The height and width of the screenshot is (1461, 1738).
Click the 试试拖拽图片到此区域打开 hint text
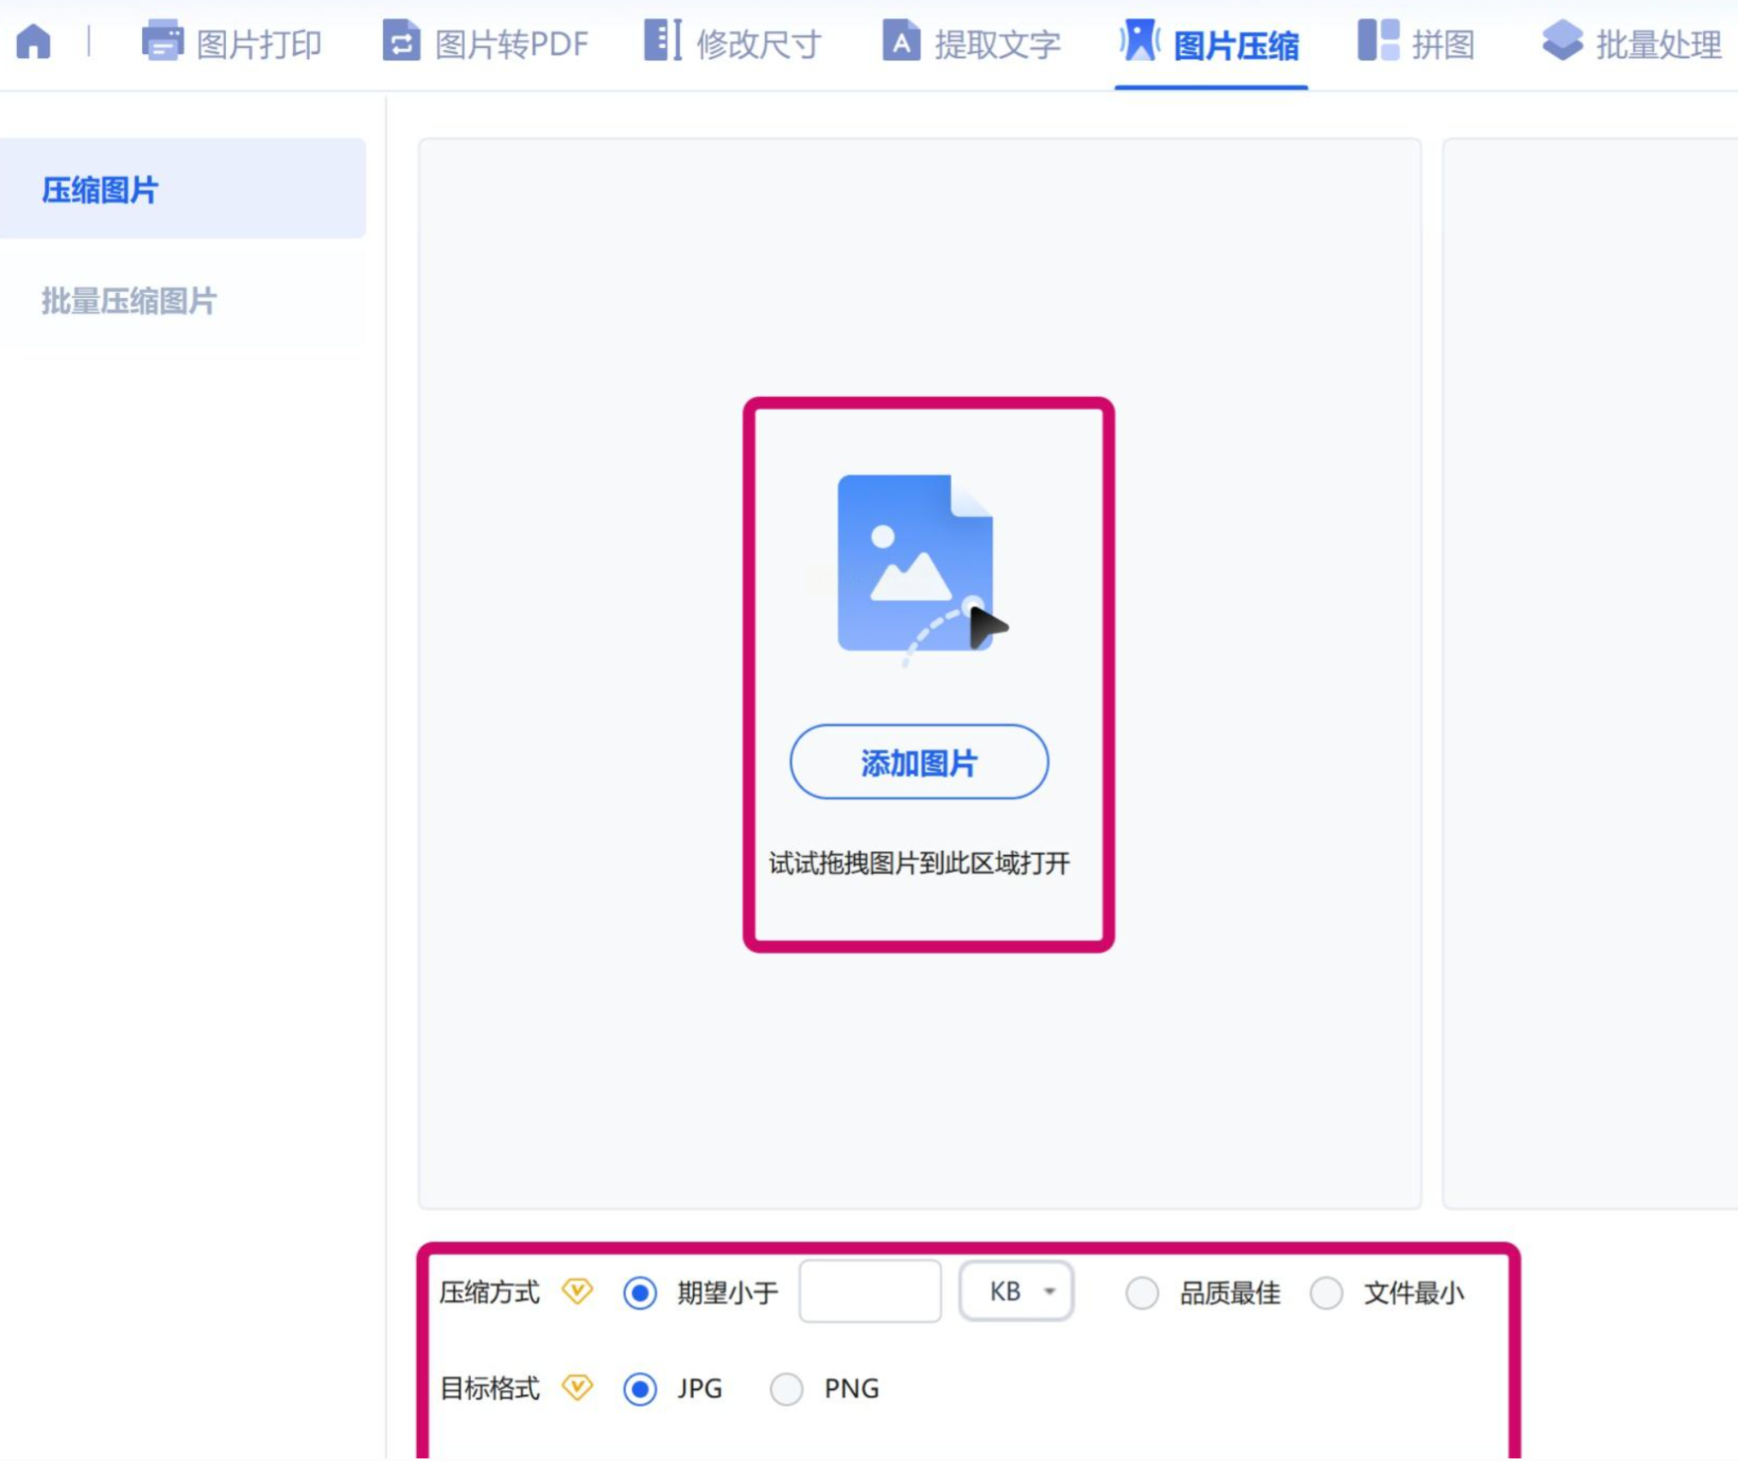coord(919,863)
